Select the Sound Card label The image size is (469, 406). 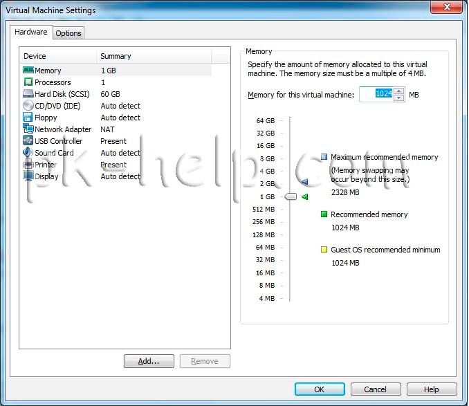54,153
